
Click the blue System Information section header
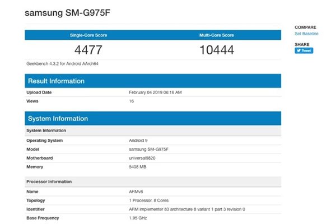58,119
